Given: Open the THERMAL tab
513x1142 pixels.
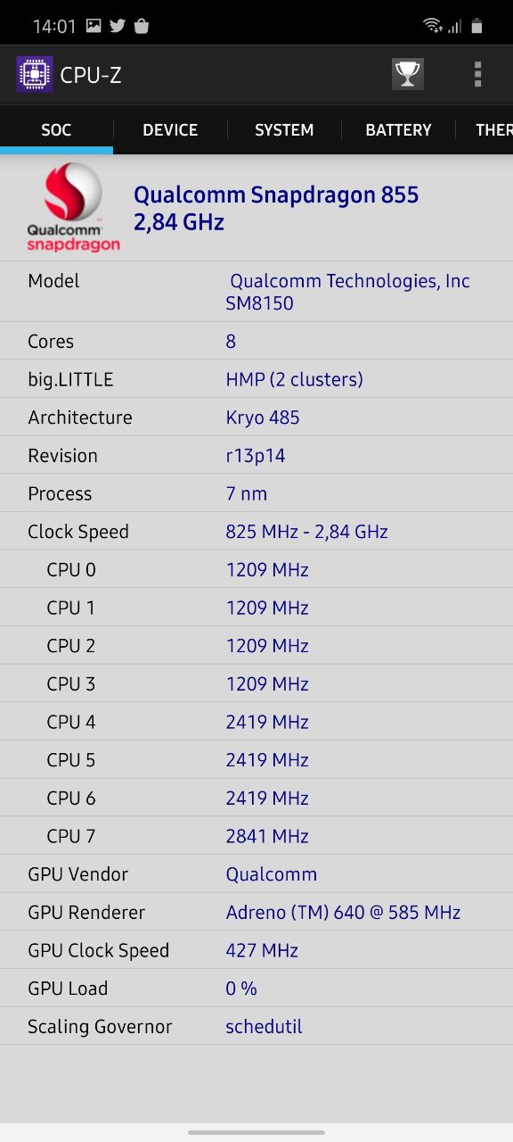Looking at the screenshot, I should [x=495, y=130].
